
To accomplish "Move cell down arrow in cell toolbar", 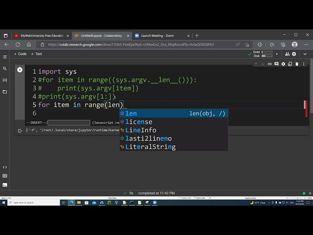I will (263, 64).
